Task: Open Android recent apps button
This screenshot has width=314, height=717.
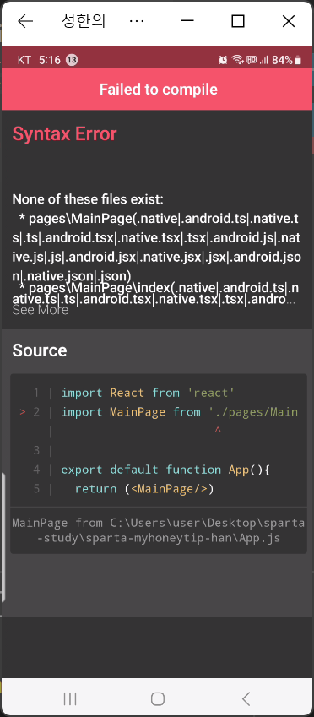Action: click(70, 698)
